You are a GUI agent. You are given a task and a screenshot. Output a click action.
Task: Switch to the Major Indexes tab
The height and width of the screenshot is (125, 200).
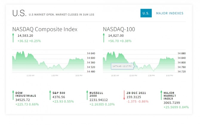[170, 13]
